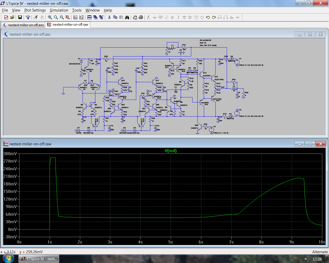Select the zoom area magnifier tool
This screenshot has height=263, width=329.
pos(56,17)
